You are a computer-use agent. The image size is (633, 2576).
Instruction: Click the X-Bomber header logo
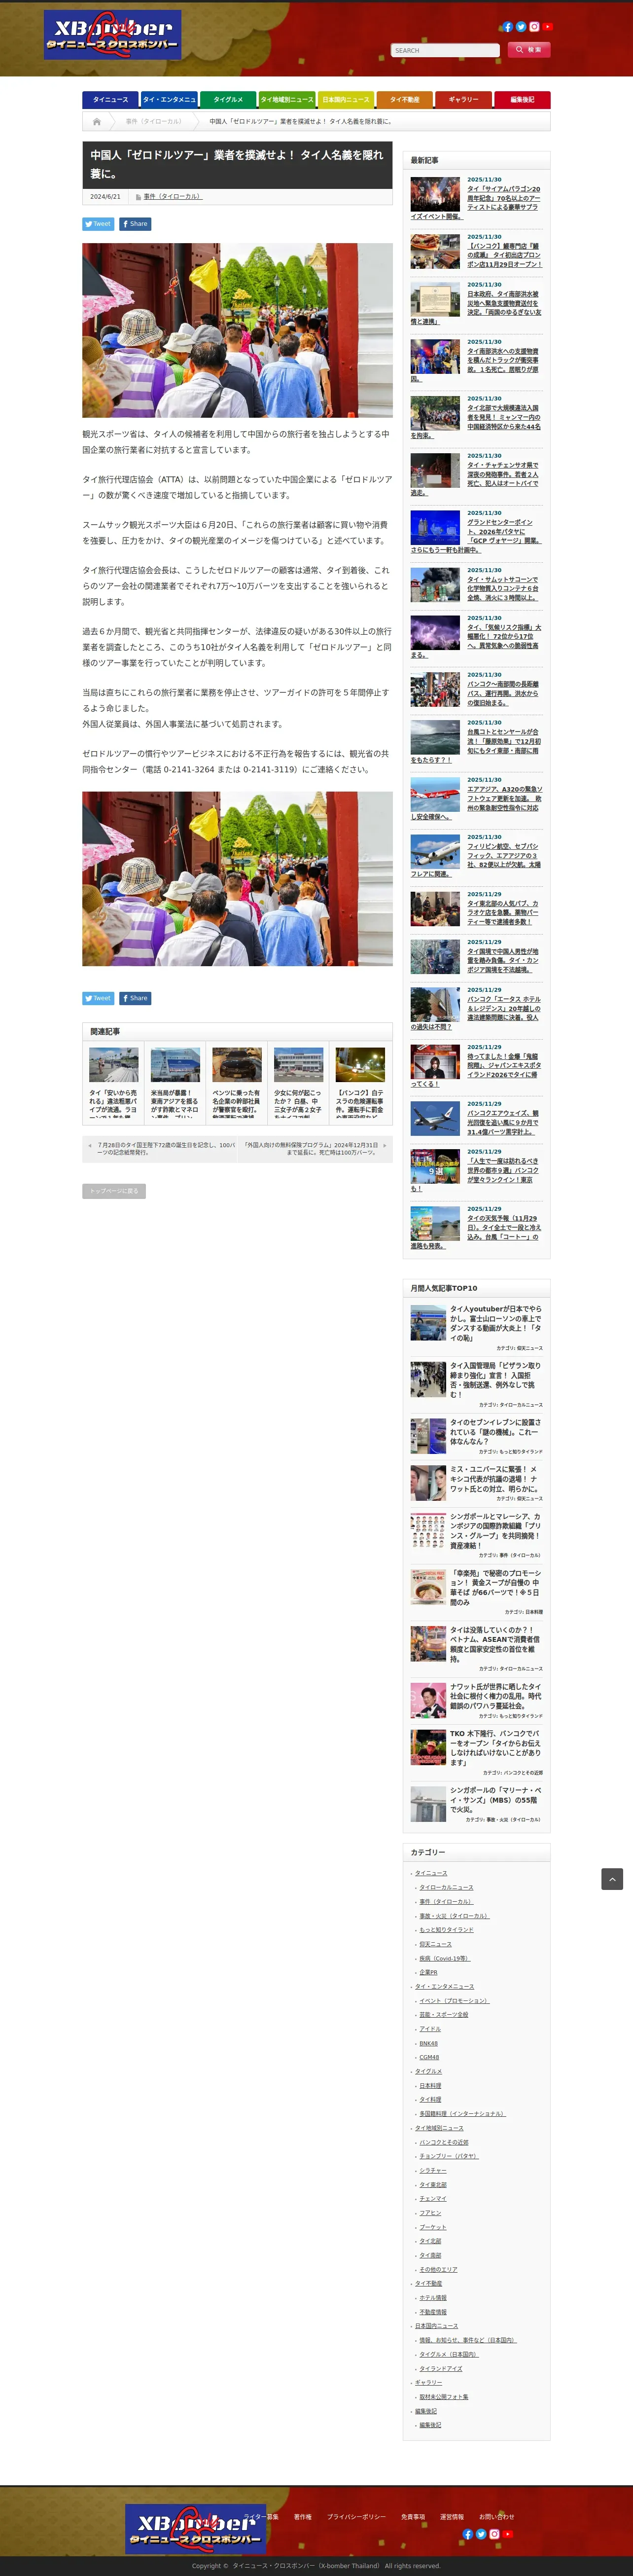(x=112, y=35)
